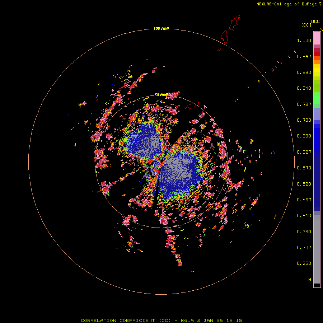
Task: Click the 0.413 color scale value
Action: tap(304, 216)
